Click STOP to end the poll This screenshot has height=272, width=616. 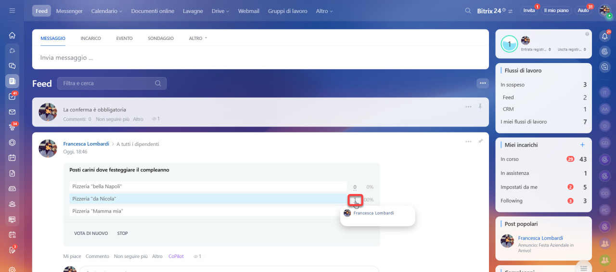point(123,233)
